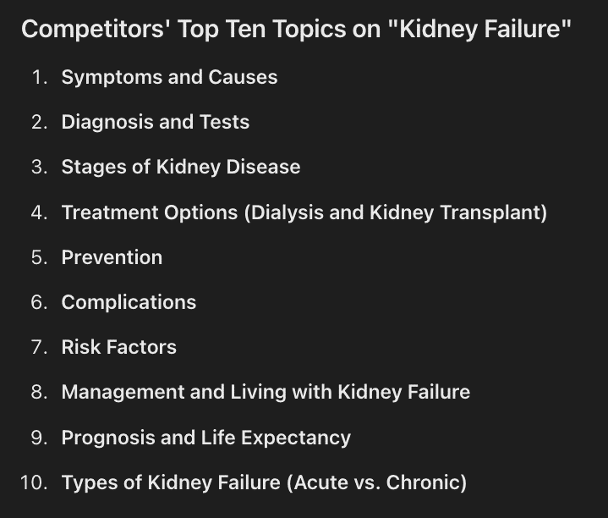
Task: Click 'Types of Kidney Failure (Acute vs. Chronic)'
Action: (265, 482)
